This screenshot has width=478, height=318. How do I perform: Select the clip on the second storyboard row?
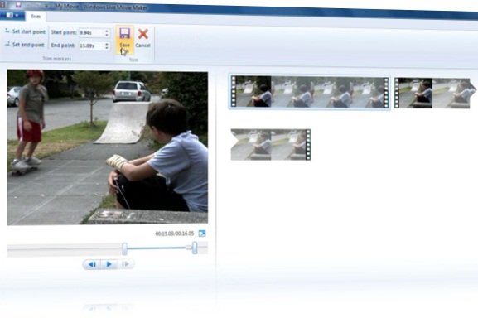[271, 144]
